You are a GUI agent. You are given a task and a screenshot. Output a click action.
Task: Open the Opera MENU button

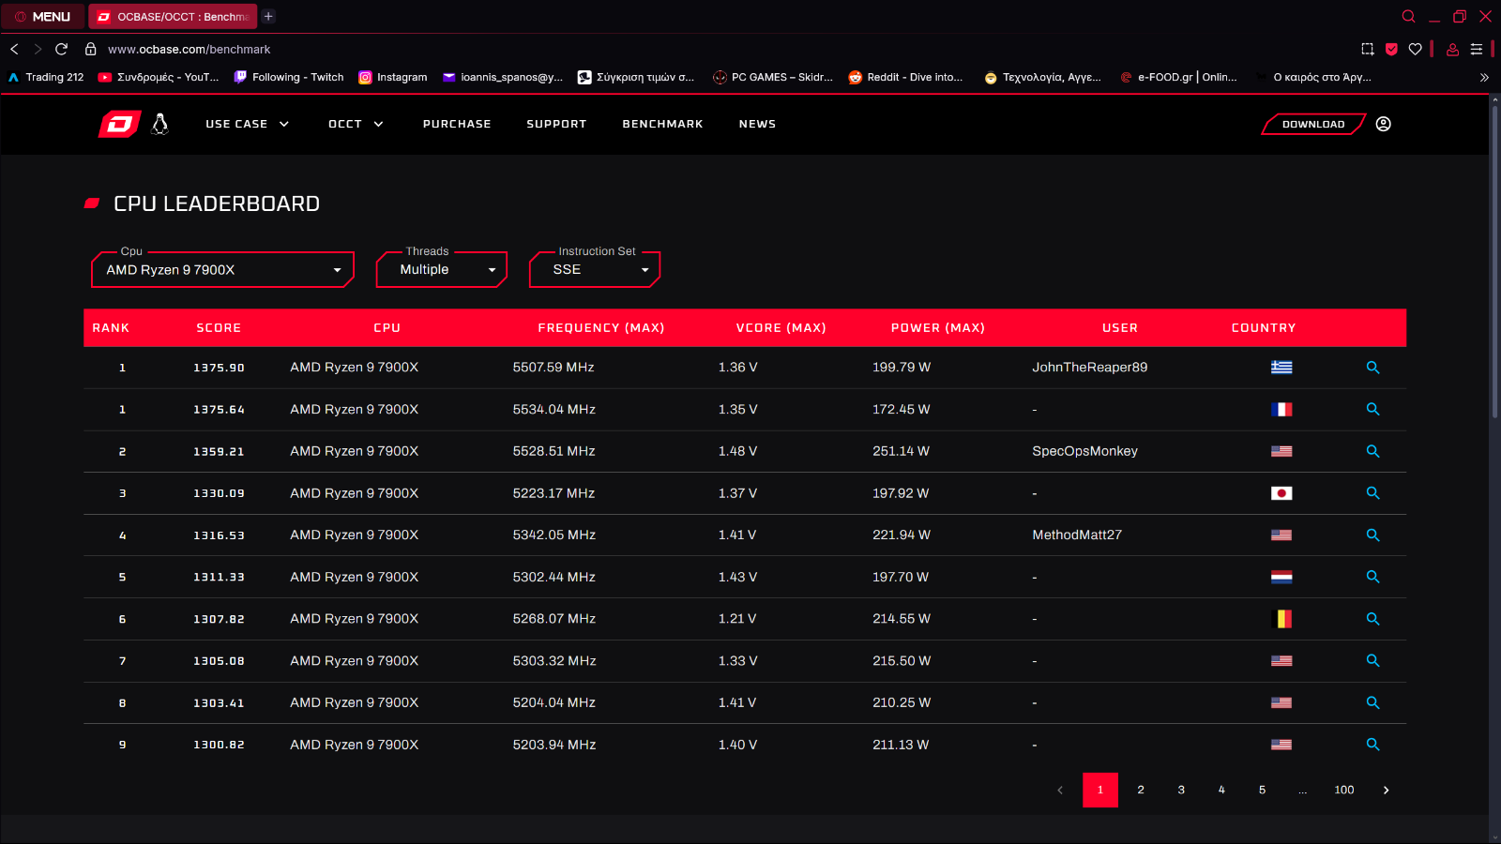tap(42, 16)
